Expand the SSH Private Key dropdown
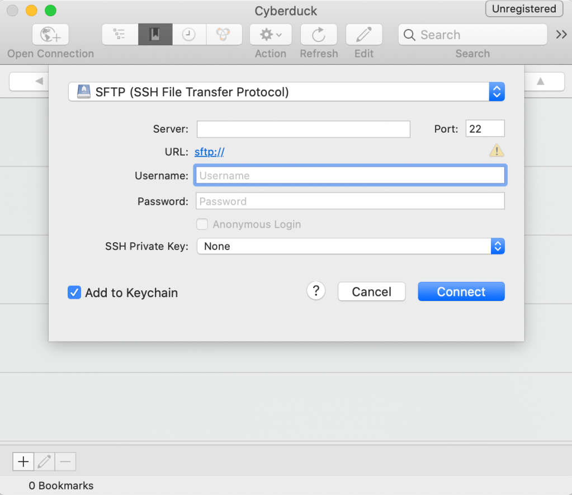 point(351,246)
